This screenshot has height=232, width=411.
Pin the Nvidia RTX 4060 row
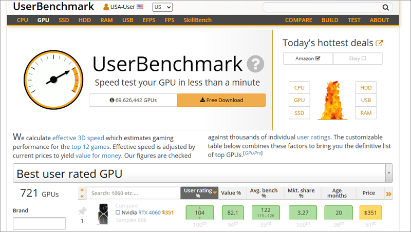point(82,211)
